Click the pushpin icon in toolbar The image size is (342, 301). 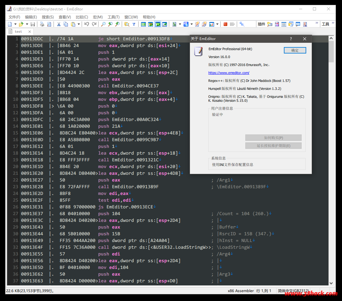[242, 24]
